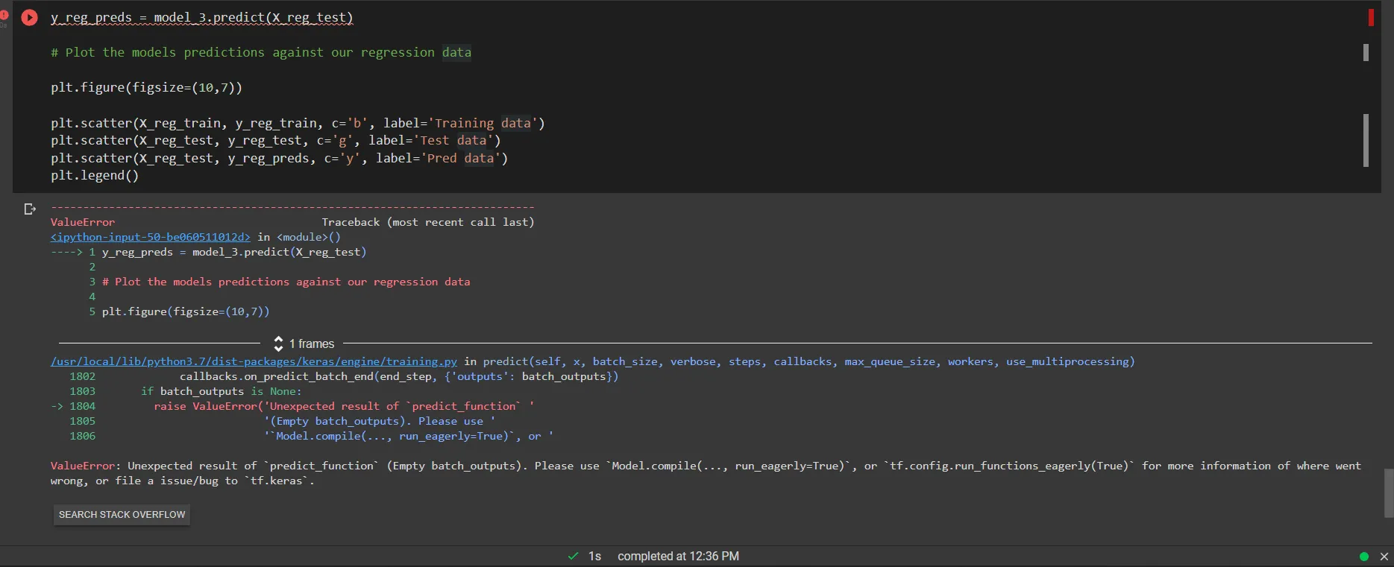This screenshot has height=567, width=1394.
Task: Place cursor on plt.legend() line
Action: [95, 176]
